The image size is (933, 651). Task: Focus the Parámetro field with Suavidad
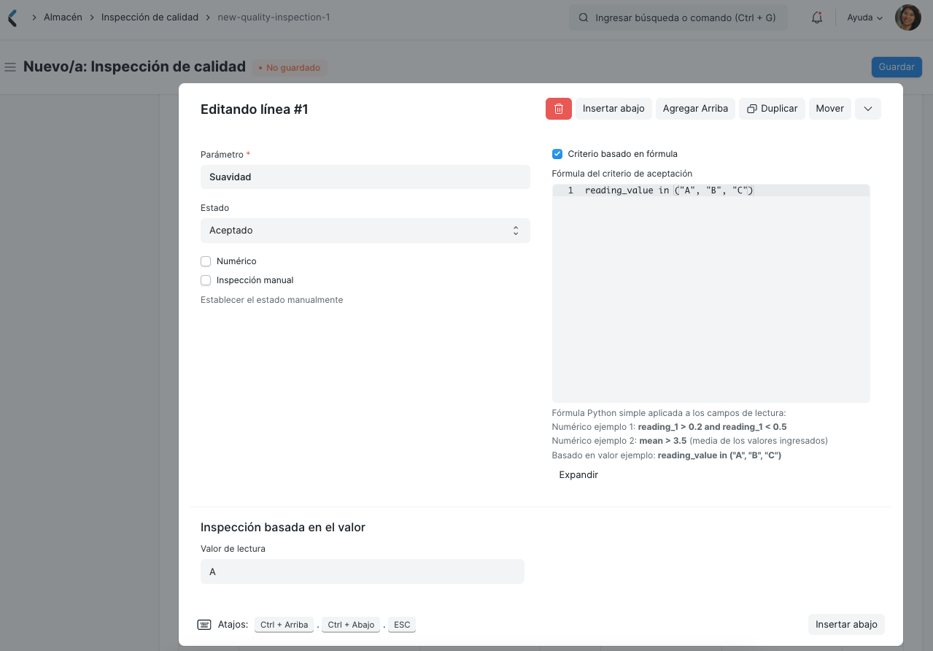(x=365, y=177)
